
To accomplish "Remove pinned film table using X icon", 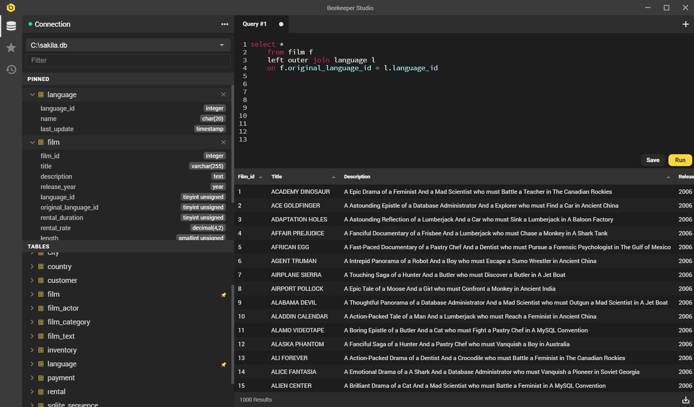I will tap(223, 142).
